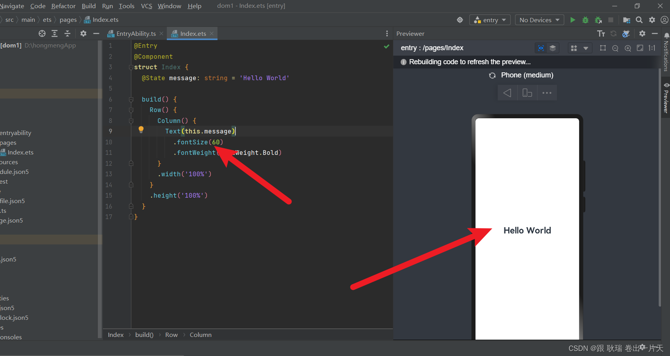Open the Search Everywhere magnifier
670x356 pixels.
click(x=639, y=20)
